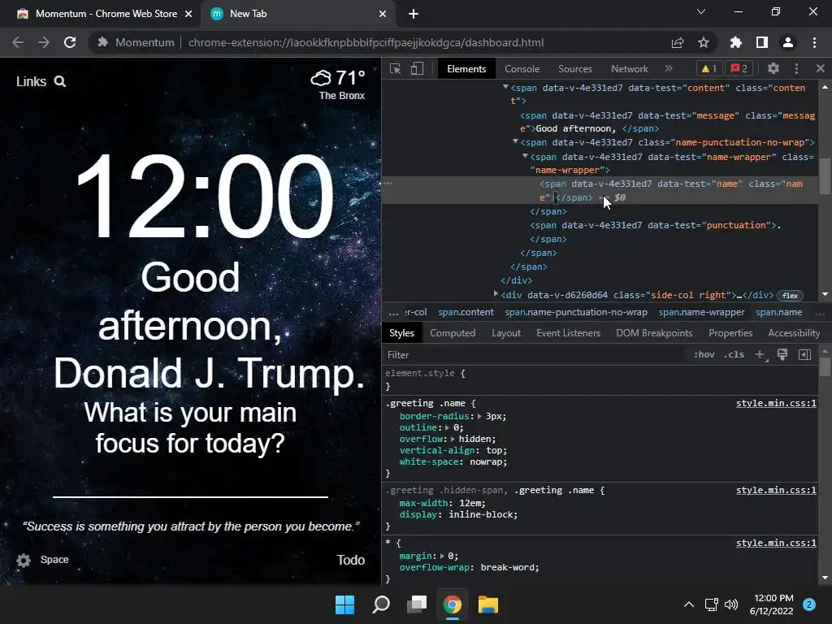Viewport: 832px width, 624px height.
Task: Select the Elements tab
Action: pyautogui.click(x=466, y=69)
